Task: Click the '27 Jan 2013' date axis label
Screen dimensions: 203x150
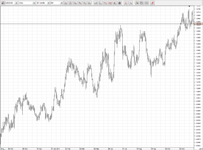Action: (x=56, y=149)
